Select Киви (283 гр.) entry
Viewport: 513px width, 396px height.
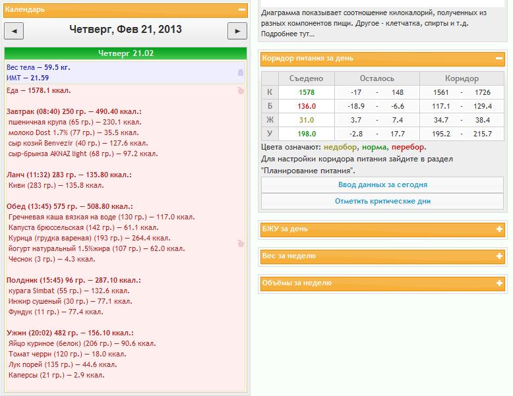(x=56, y=185)
